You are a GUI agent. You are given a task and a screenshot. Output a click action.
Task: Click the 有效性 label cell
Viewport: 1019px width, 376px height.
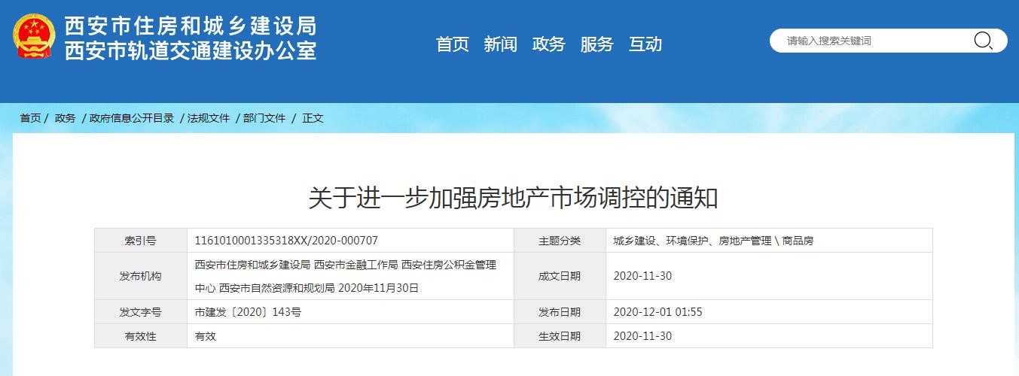[x=140, y=336]
